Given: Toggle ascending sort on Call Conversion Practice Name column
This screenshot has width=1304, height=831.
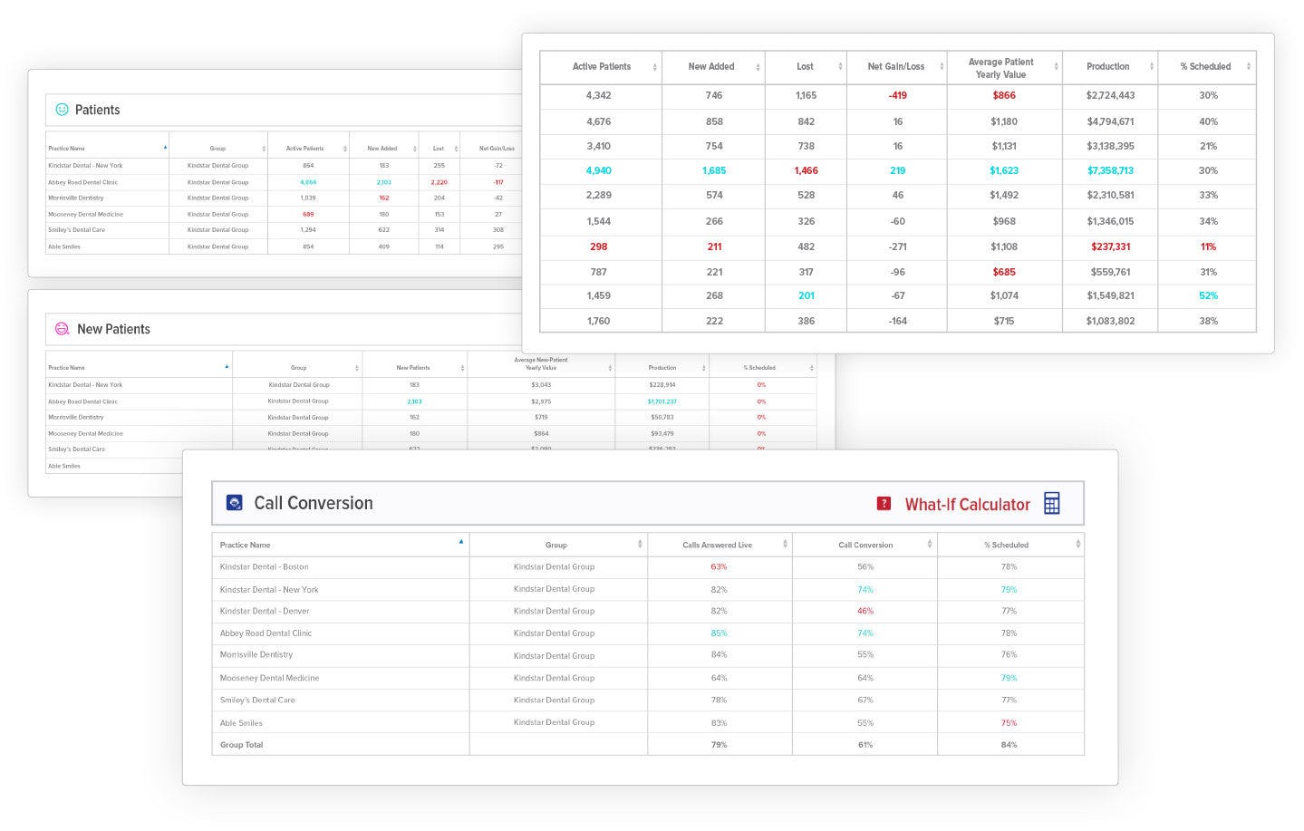Looking at the screenshot, I should (461, 542).
